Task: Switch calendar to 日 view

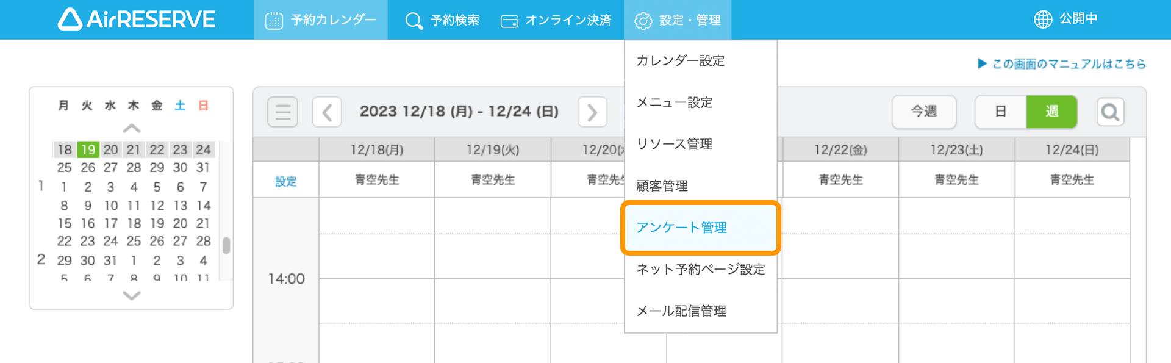Action: (1000, 112)
